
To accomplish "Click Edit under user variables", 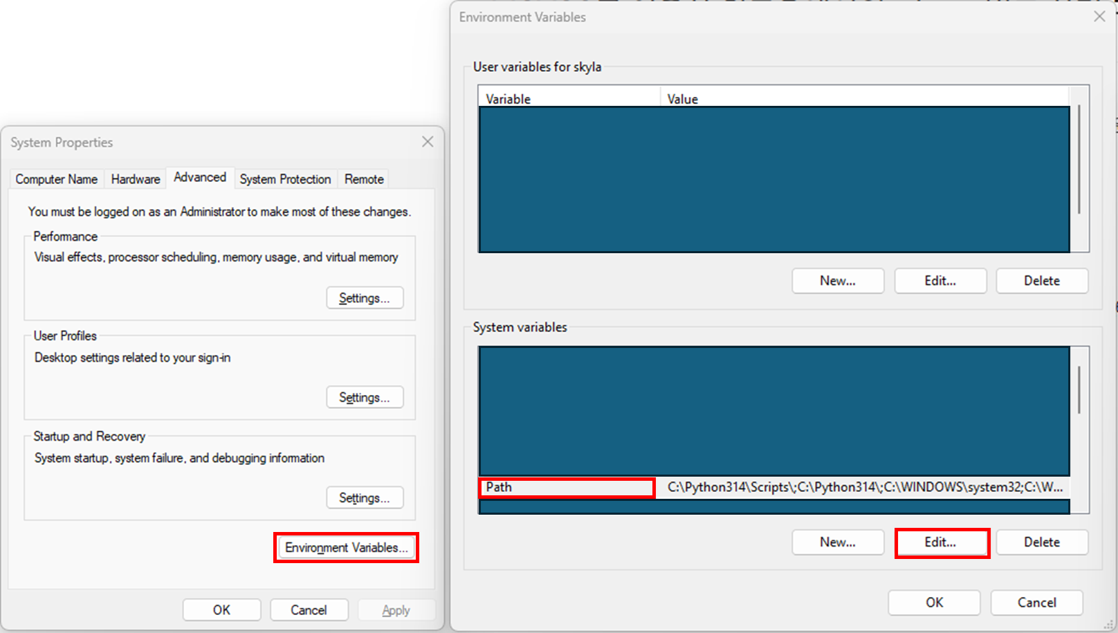I will point(940,281).
